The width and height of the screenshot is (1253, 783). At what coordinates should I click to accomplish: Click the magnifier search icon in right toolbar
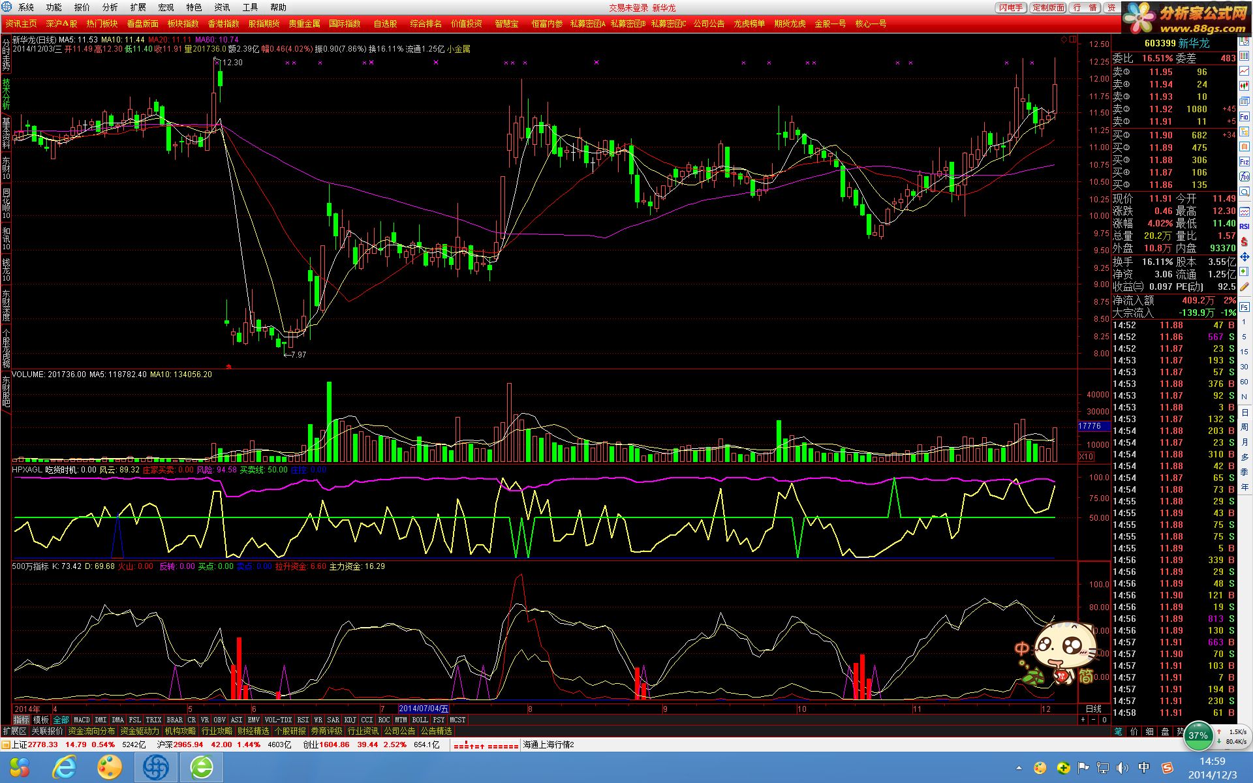pos(1244,191)
